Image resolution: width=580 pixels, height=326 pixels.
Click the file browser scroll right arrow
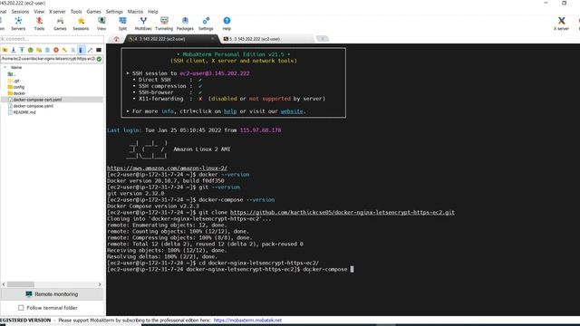pyautogui.click(x=100, y=284)
